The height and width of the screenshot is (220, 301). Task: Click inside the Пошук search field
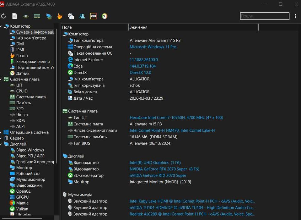tap(265, 16)
